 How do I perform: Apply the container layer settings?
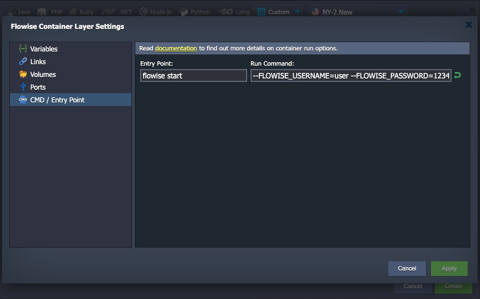click(x=449, y=269)
